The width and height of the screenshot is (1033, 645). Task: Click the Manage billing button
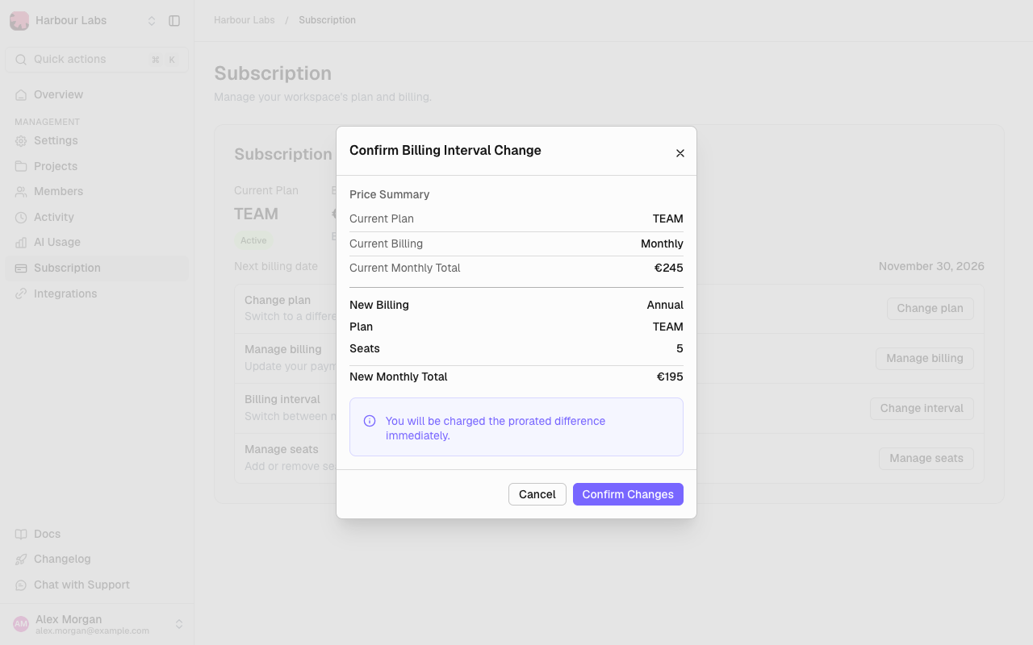925,358
